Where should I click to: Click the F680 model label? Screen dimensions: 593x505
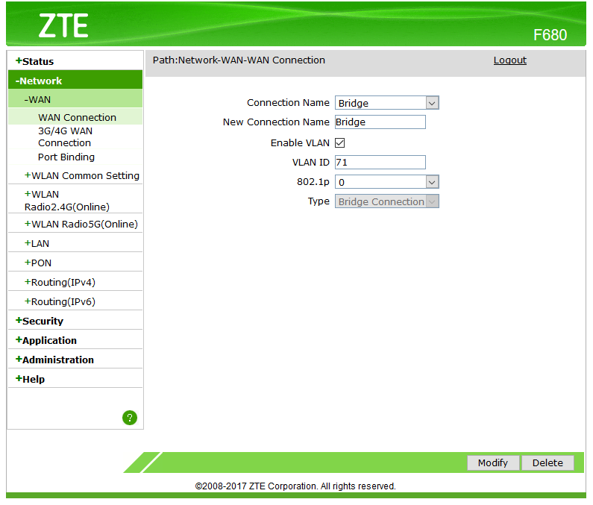[x=550, y=35]
